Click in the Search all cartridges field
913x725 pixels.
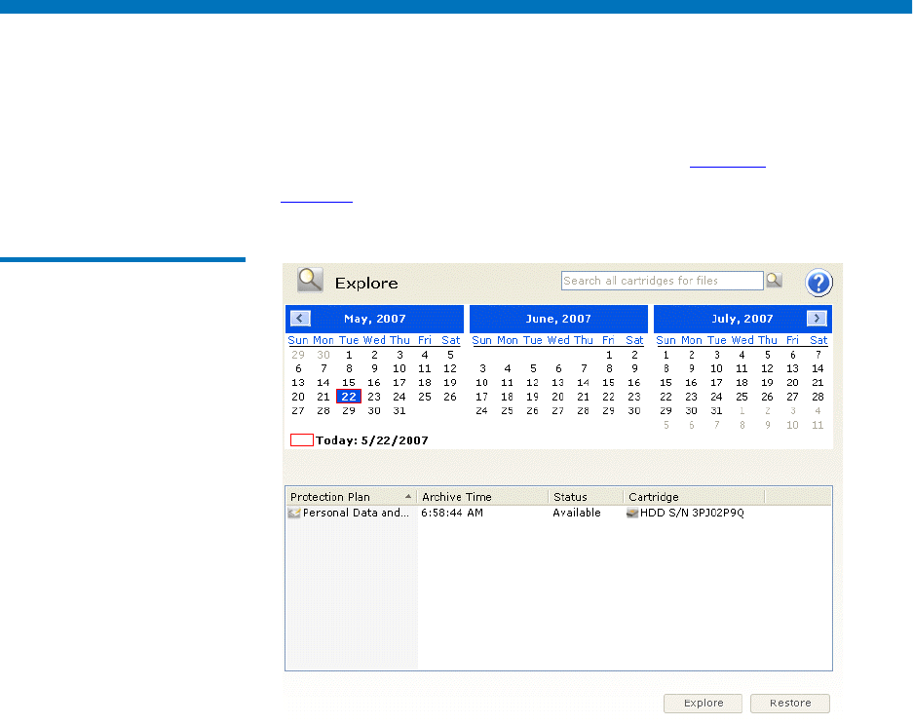click(662, 281)
